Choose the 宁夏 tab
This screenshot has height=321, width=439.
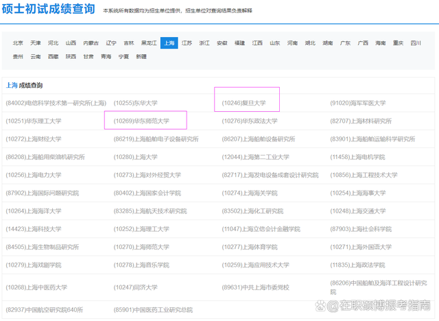123,56
